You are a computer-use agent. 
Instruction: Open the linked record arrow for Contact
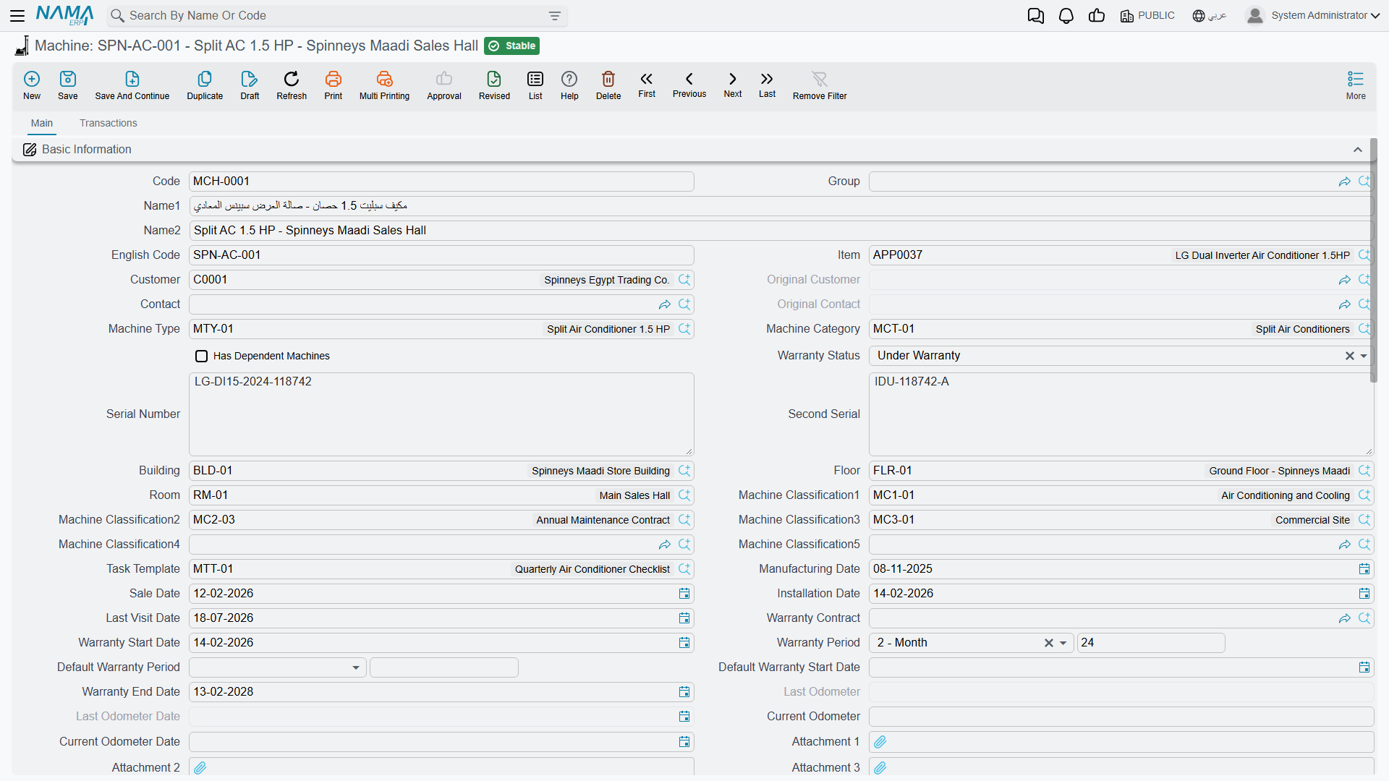[665, 304]
